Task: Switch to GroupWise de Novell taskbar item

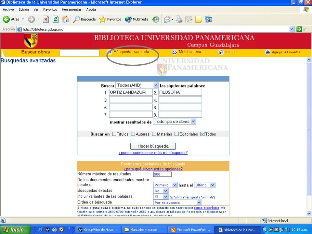Action: pyautogui.click(x=98, y=230)
